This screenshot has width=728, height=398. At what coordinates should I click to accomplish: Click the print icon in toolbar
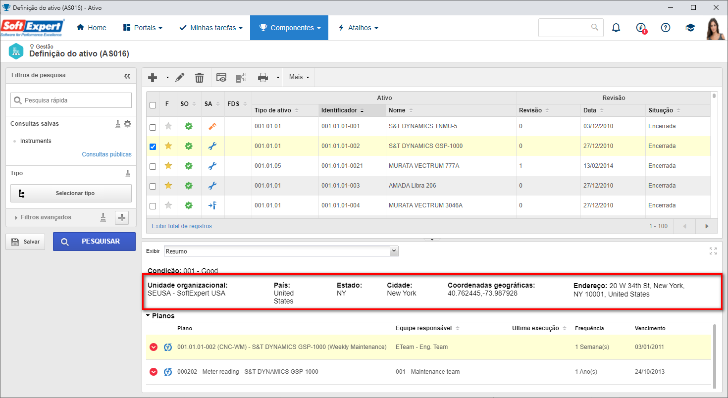click(x=263, y=77)
